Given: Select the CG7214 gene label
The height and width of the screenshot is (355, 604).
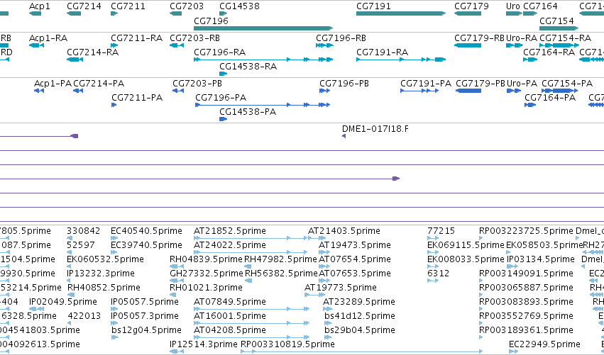Looking at the screenshot, I should (84, 6).
